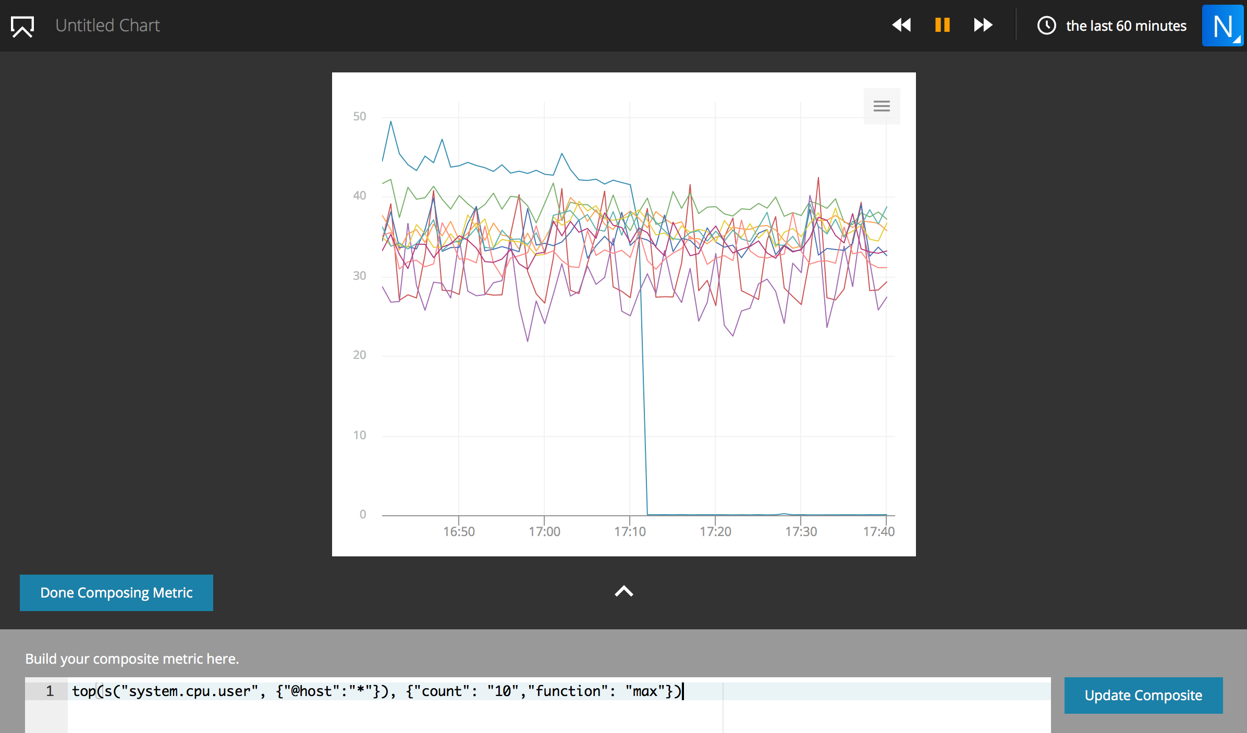Image resolution: width=1247 pixels, height=733 pixels.
Task: Click the blue line's peak near 50
Action: [x=391, y=122]
